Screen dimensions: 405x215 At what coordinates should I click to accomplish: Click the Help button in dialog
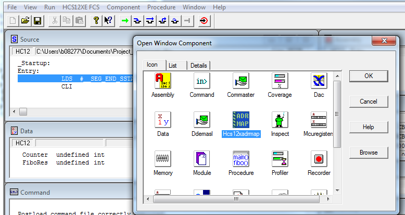(369, 127)
